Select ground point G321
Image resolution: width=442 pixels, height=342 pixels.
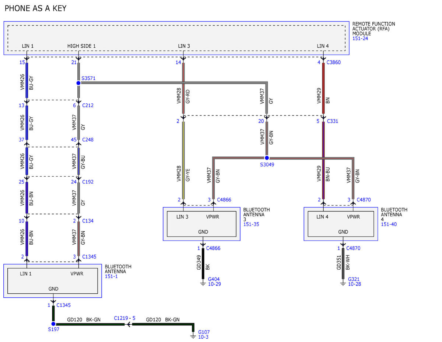pyautogui.click(x=354, y=279)
